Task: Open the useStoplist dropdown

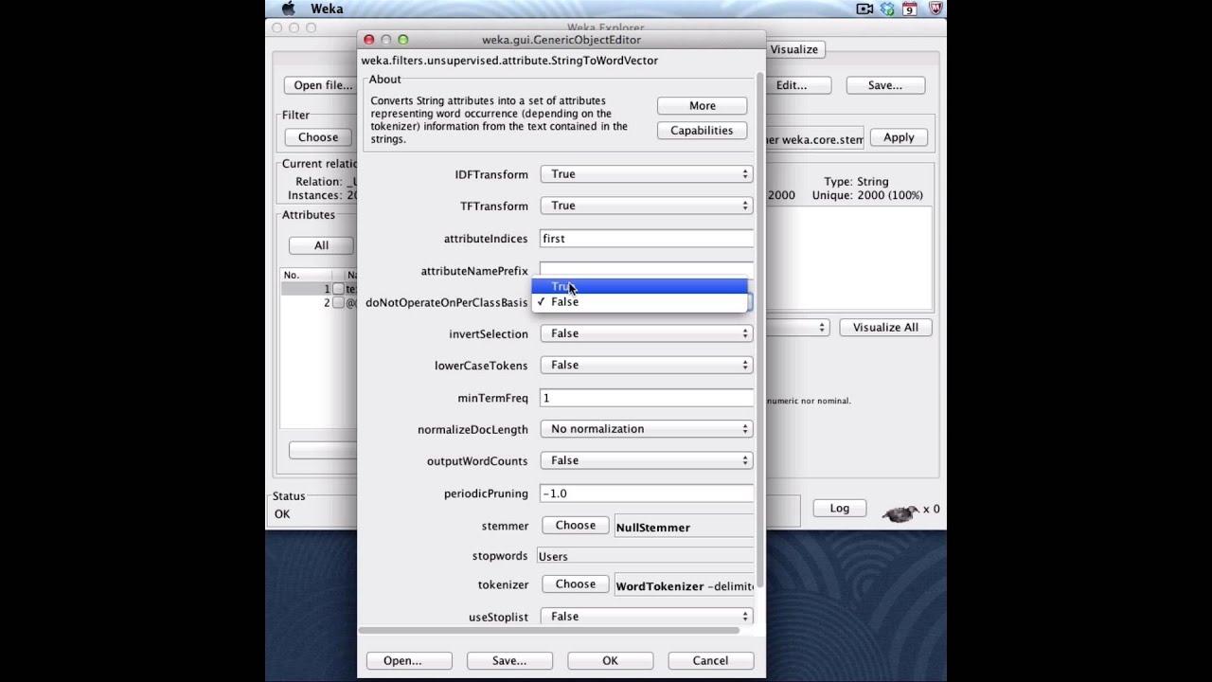Action: pyautogui.click(x=647, y=617)
